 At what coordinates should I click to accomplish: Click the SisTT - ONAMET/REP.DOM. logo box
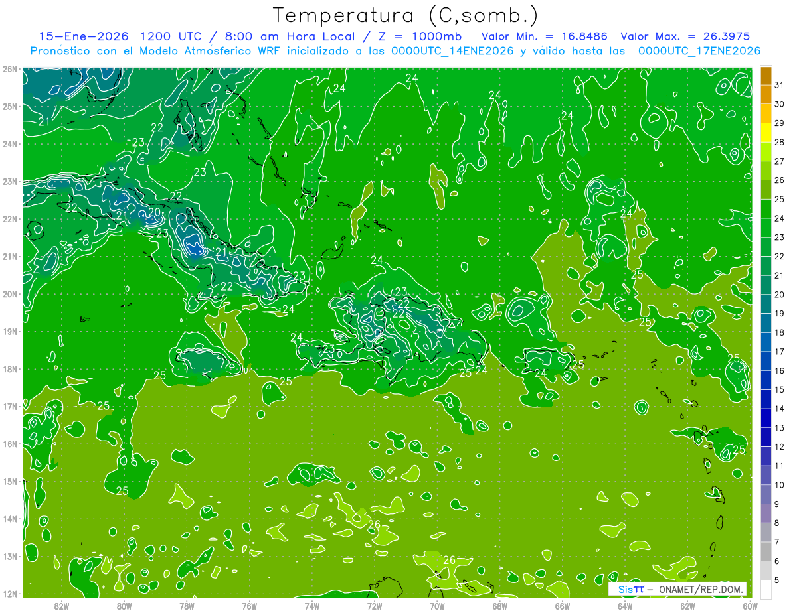tap(678, 589)
